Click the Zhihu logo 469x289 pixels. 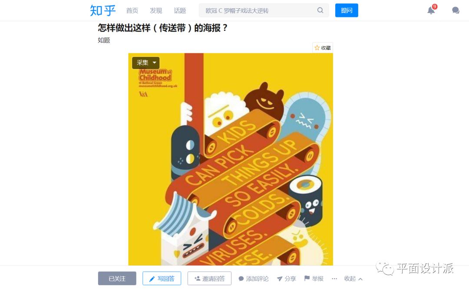pos(102,10)
